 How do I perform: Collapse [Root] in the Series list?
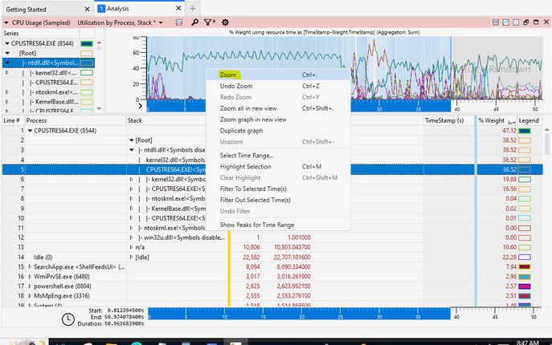(7, 53)
